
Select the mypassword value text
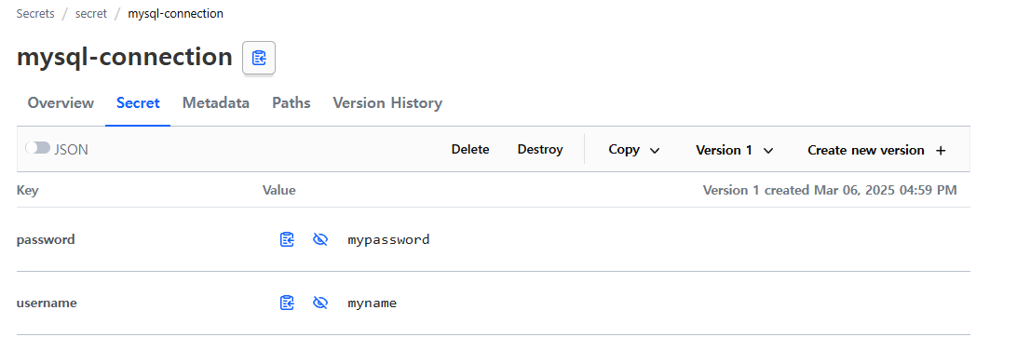388,240
